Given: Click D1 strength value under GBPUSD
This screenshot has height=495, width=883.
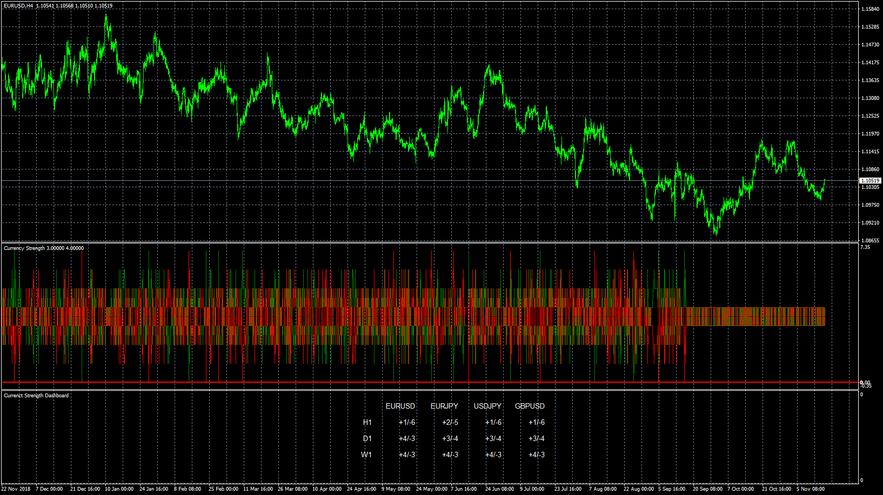Looking at the screenshot, I should click(x=537, y=438).
